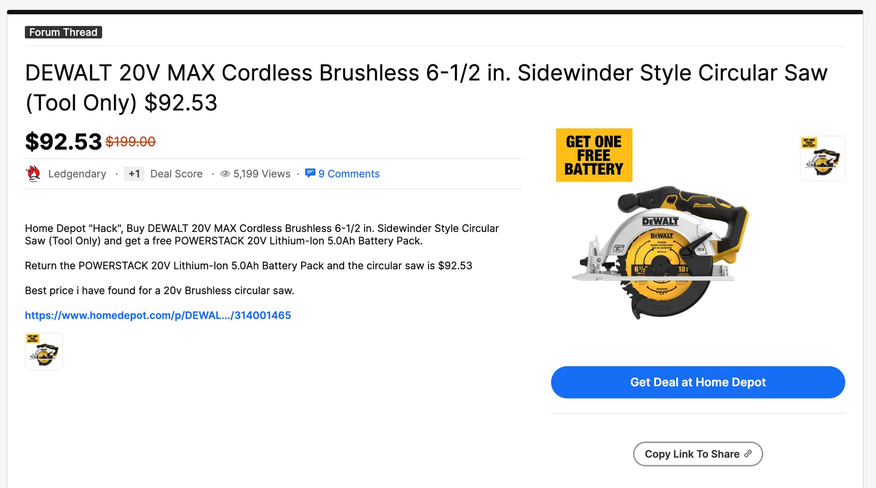This screenshot has width=876, height=488.
Task: Open the small saw thumbnail below the URL
Action: click(x=44, y=352)
